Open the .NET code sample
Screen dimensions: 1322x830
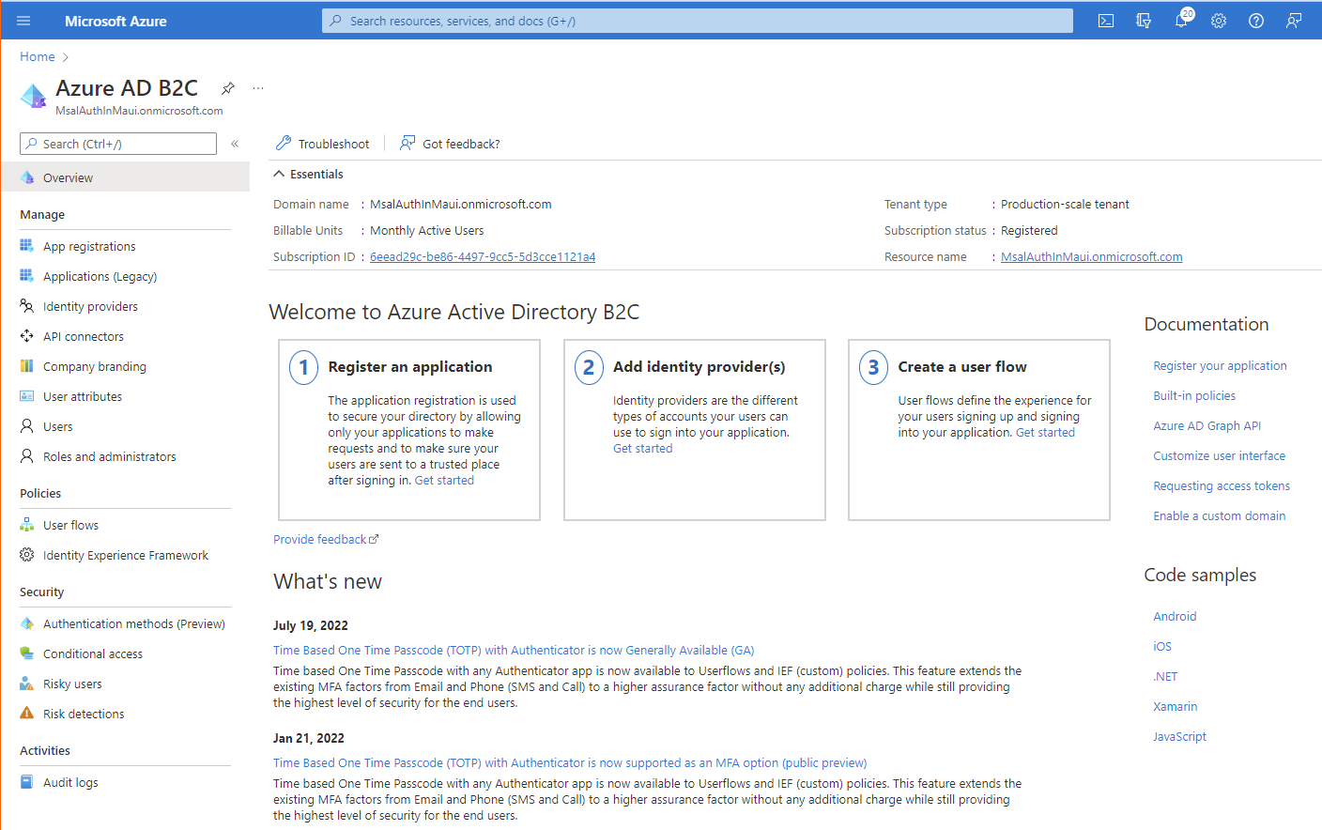click(1165, 676)
